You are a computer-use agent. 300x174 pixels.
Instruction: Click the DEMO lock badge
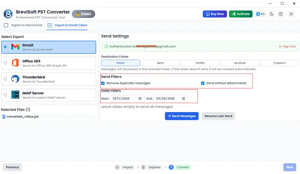83,14
